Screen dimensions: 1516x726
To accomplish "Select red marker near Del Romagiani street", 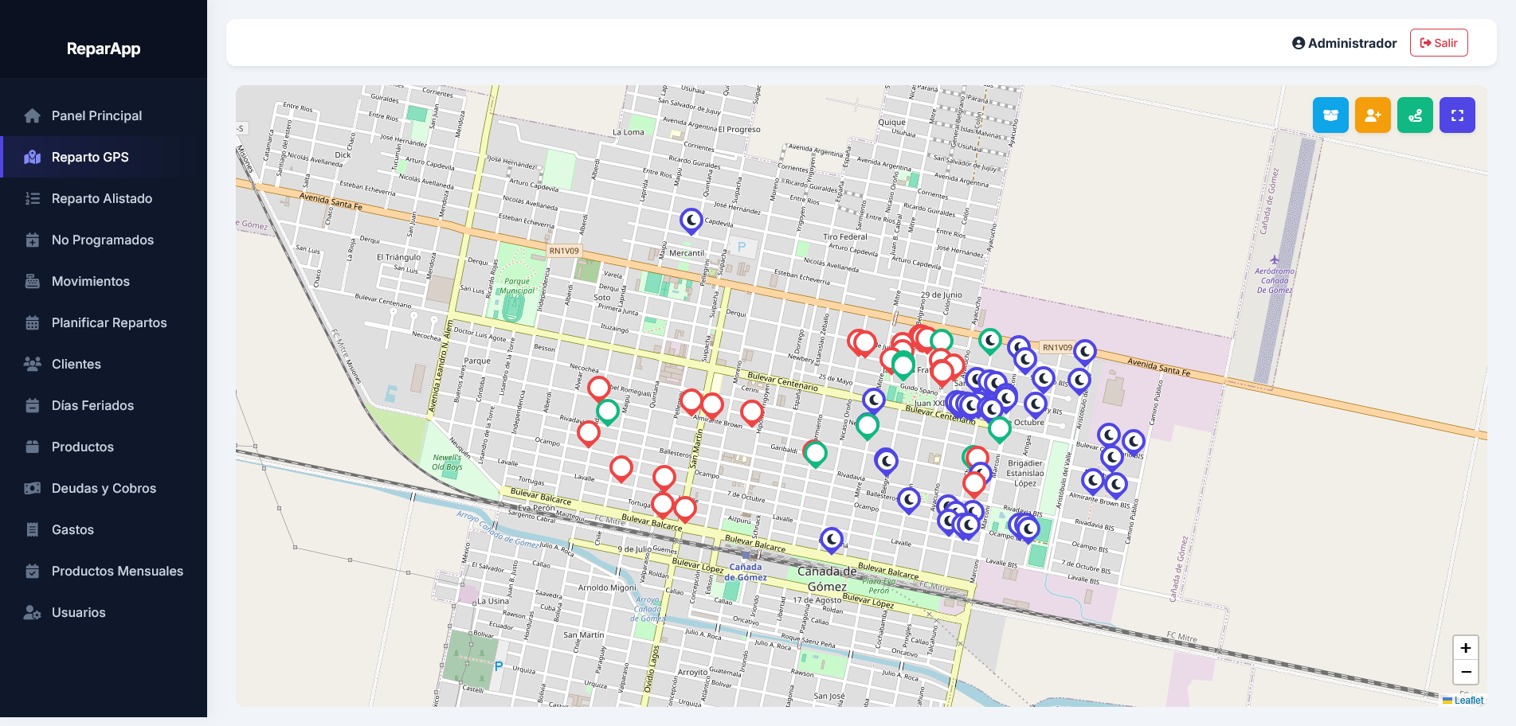I will [x=599, y=388].
